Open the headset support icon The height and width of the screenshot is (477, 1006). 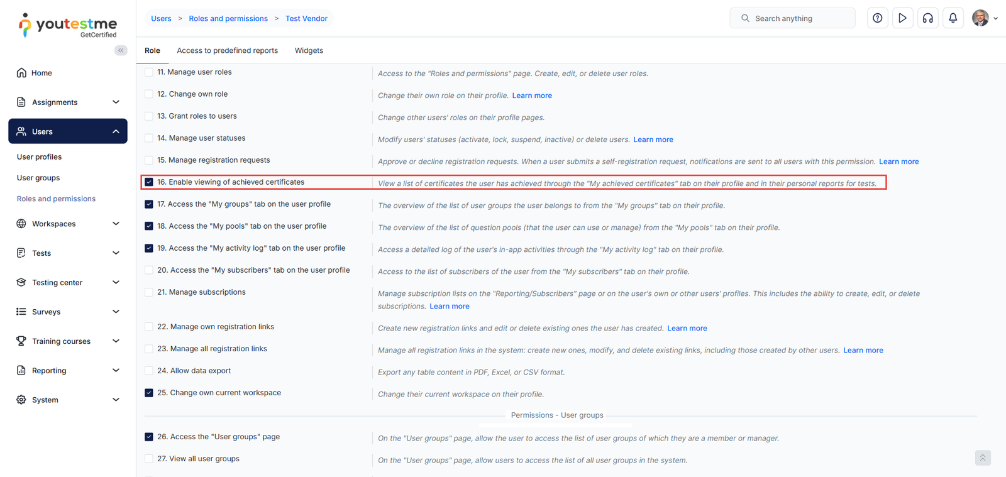[x=927, y=18]
